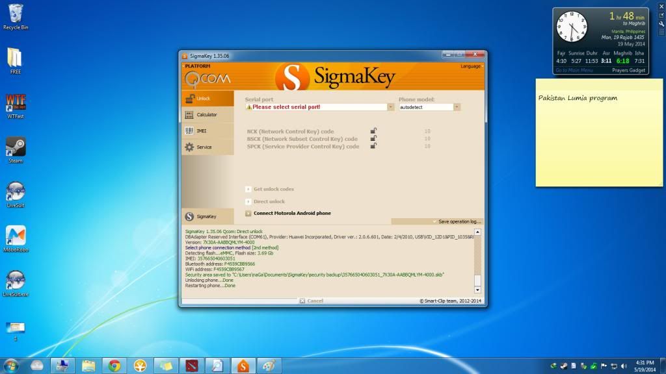The image size is (666, 374).
Task: Click the log panel vertical scrollbar
Action: (x=478, y=260)
